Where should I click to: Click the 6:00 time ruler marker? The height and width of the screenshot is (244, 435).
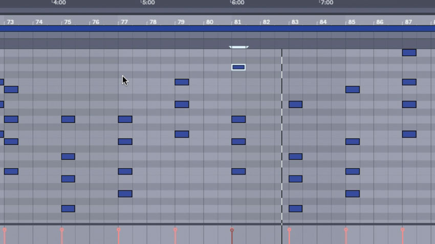pyautogui.click(x=238, y=3)
